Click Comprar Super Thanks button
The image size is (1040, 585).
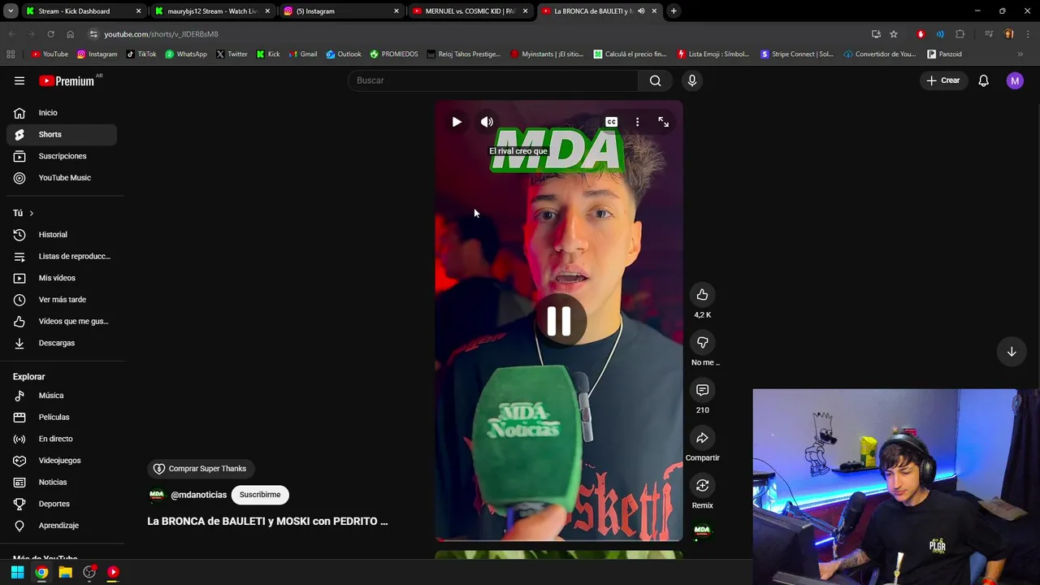[200, 469]
